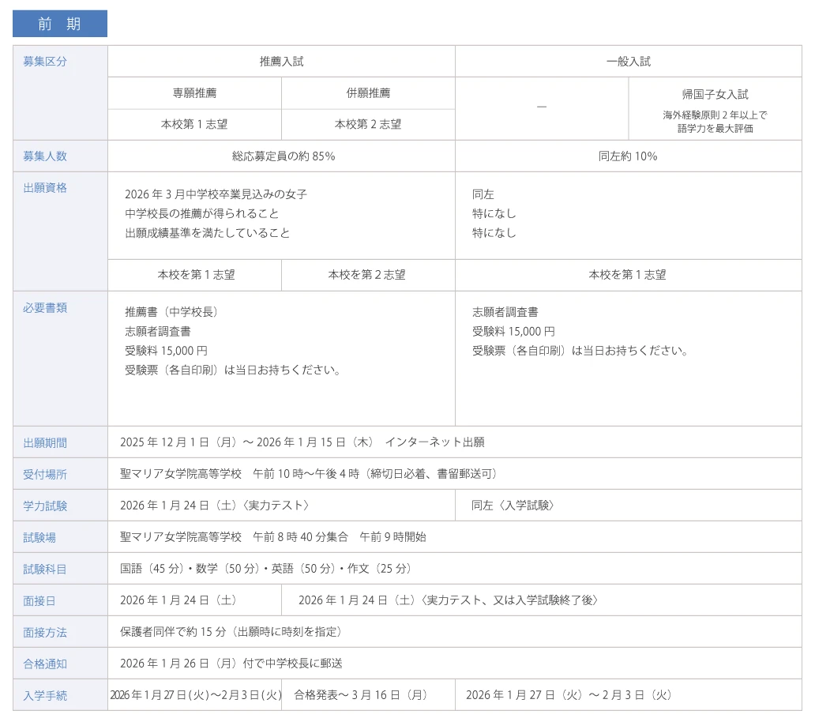The height and width of the screenshot is (722, 815).
Task: Click the 前期 heading tab
Action: point(60,24)
